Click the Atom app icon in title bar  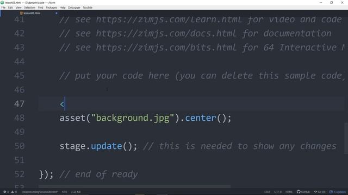2,3
